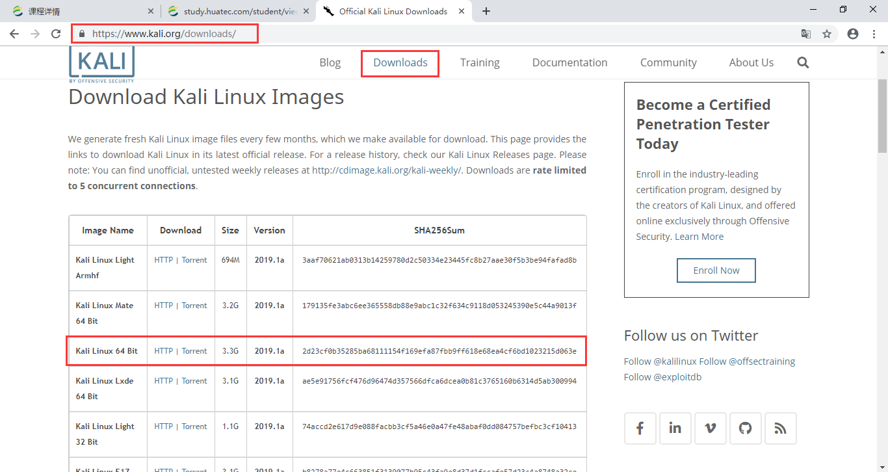Click the LinkedIn social icon
Screen dimensions: 888x472
click(x=675, y=428)
